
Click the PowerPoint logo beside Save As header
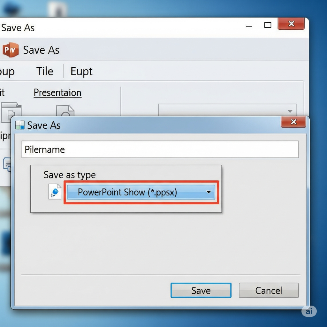(x=11, y=50)
